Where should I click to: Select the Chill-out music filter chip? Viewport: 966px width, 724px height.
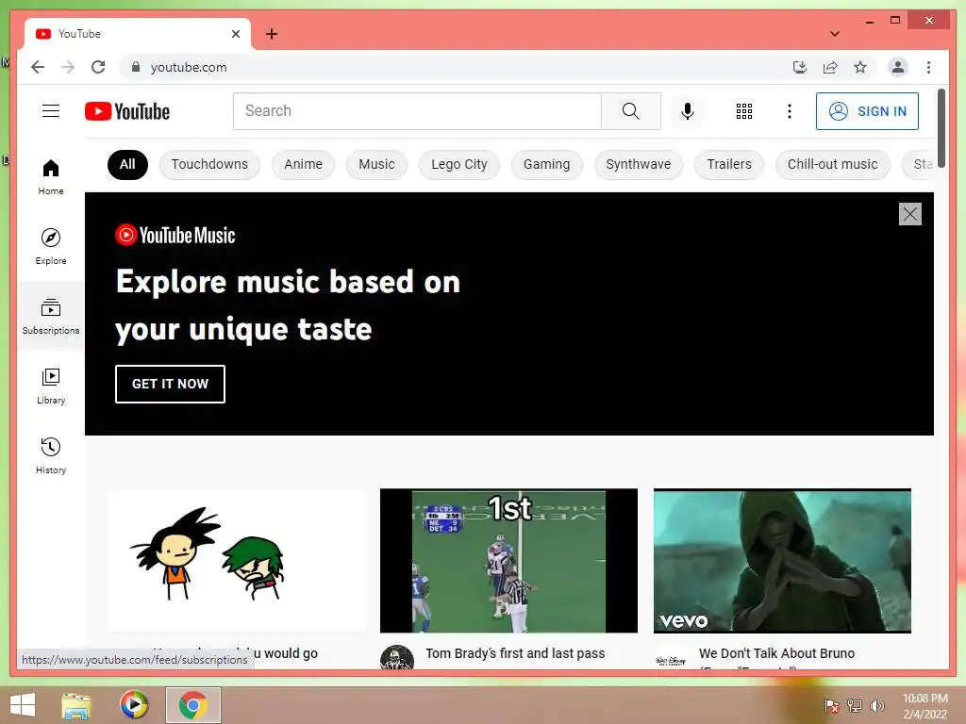(x=832, y=164)
